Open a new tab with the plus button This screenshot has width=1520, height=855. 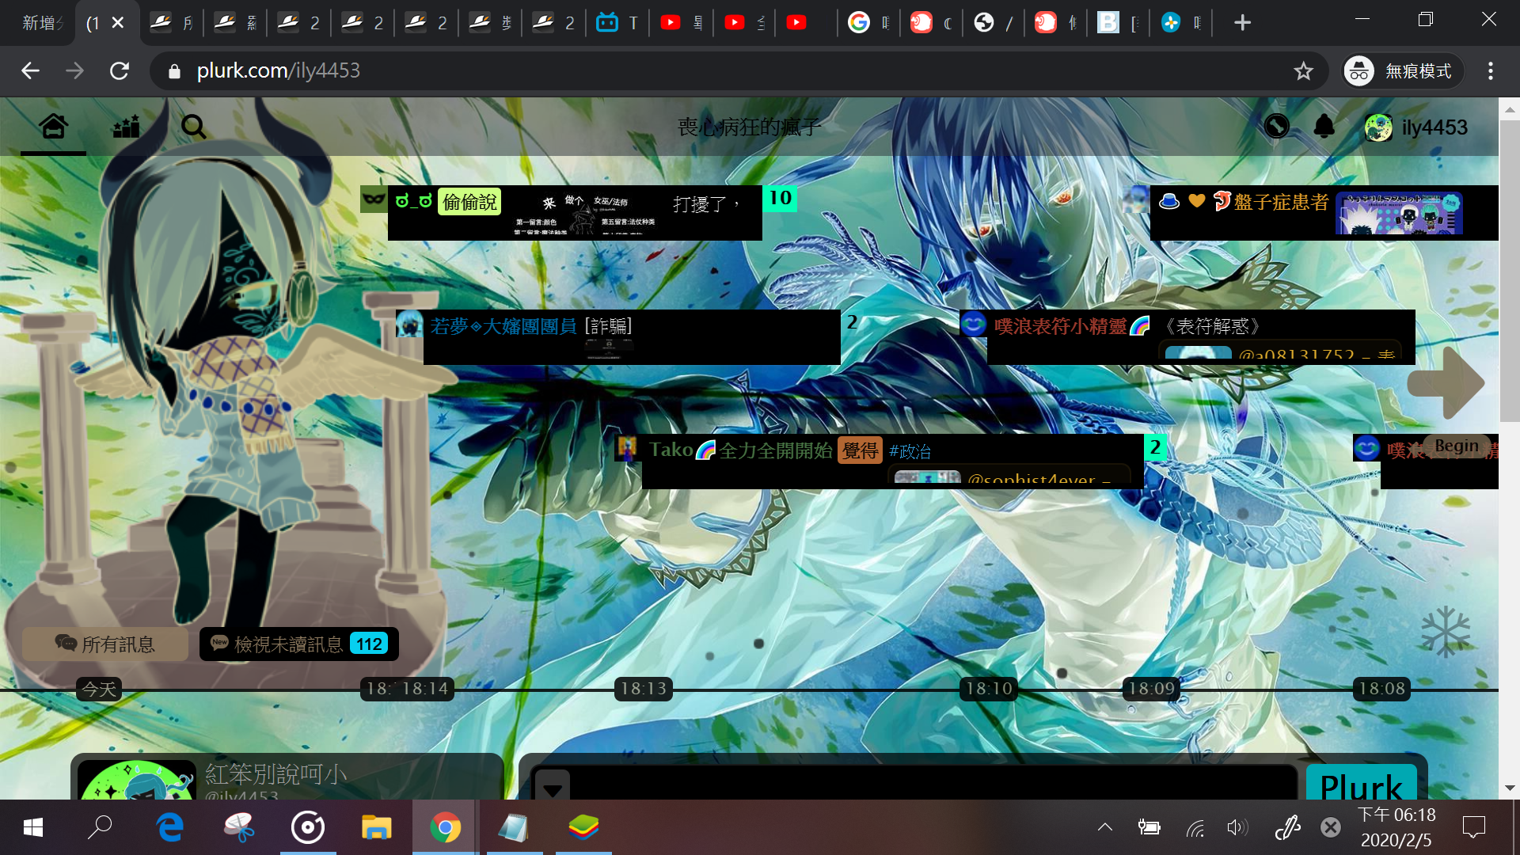(x=1242, y=23)
